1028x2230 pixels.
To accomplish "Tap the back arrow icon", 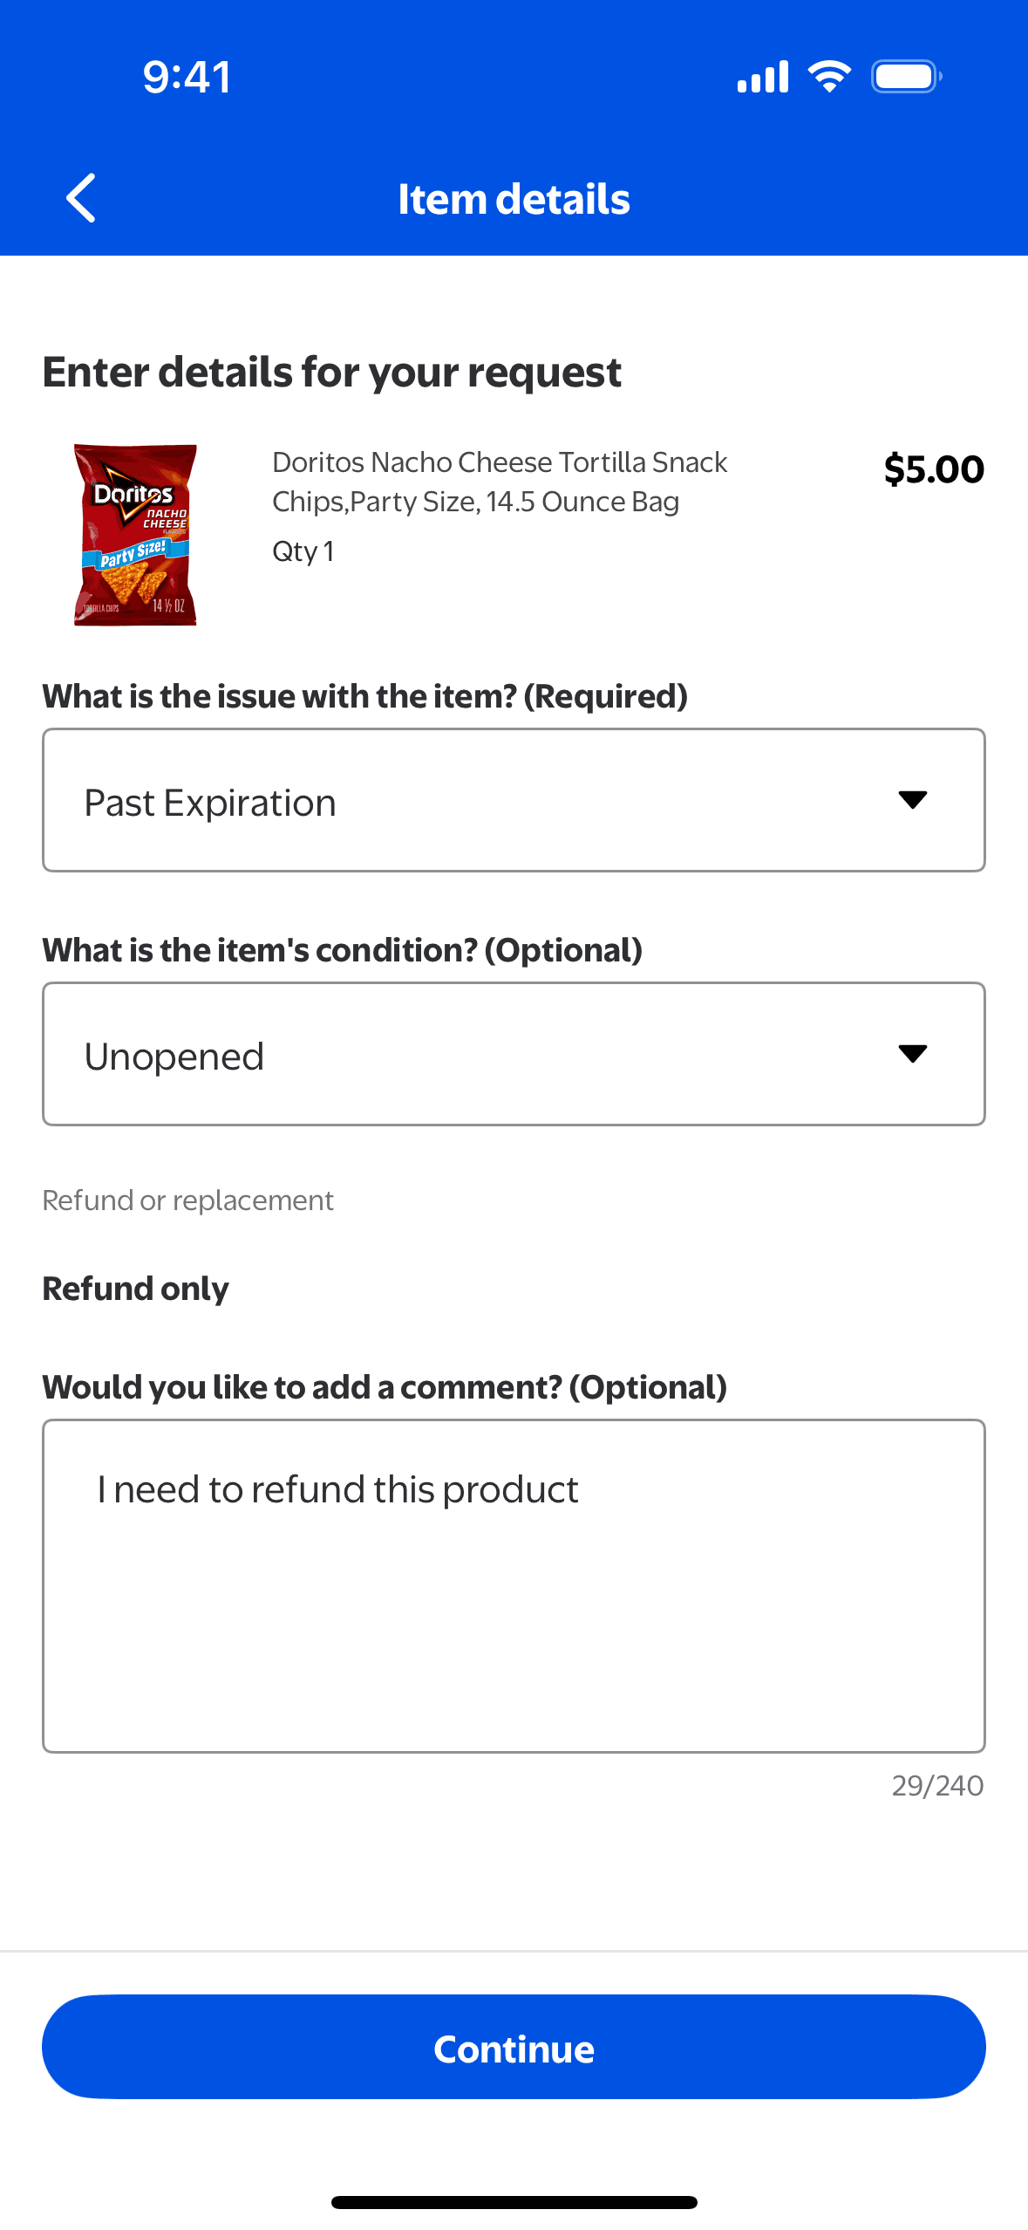I will (x=81, y=199).
